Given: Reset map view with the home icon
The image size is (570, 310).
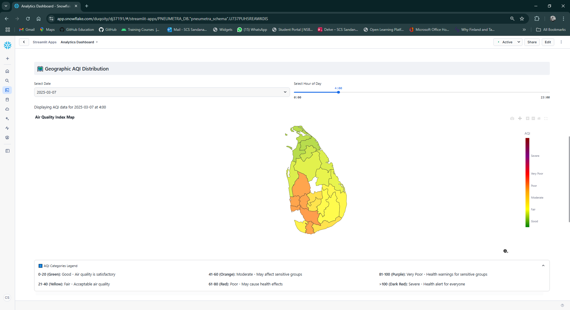Looking at the screenshot, I should [539, 118].
